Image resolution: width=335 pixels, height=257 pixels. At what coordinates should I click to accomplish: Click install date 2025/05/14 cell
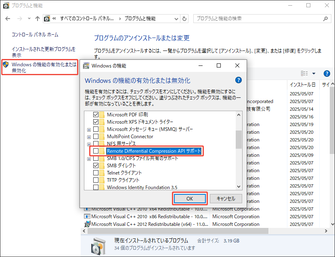tap(301, 109)
